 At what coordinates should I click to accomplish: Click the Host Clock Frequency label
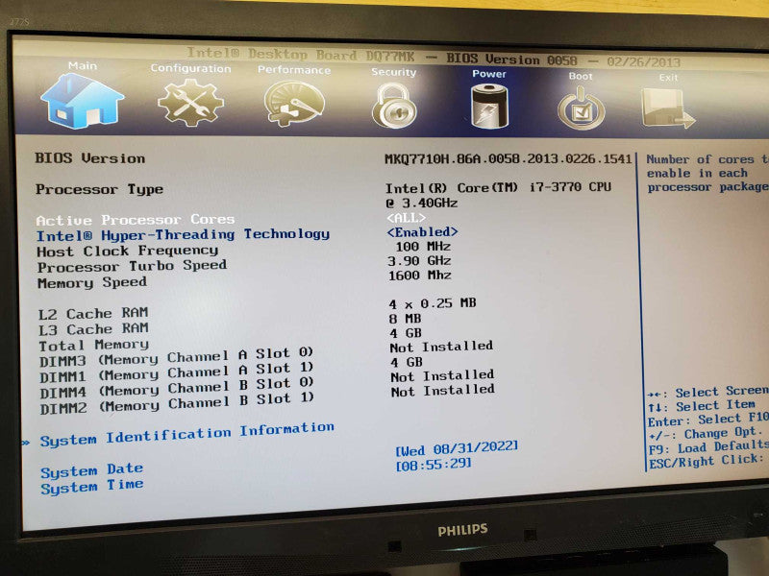point(128,251)
